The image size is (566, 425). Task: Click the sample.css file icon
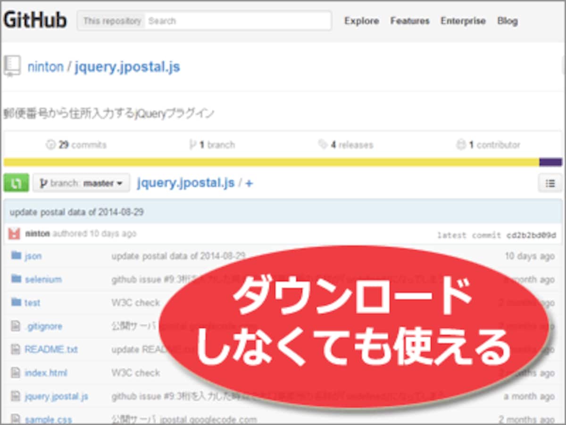coord(17,419)
